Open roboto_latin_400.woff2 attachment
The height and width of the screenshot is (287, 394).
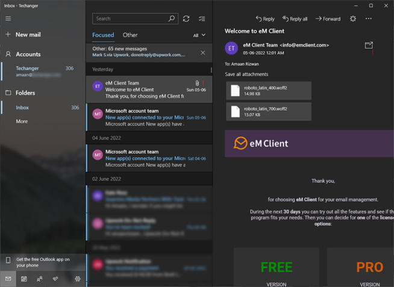(x=269, y=91)
